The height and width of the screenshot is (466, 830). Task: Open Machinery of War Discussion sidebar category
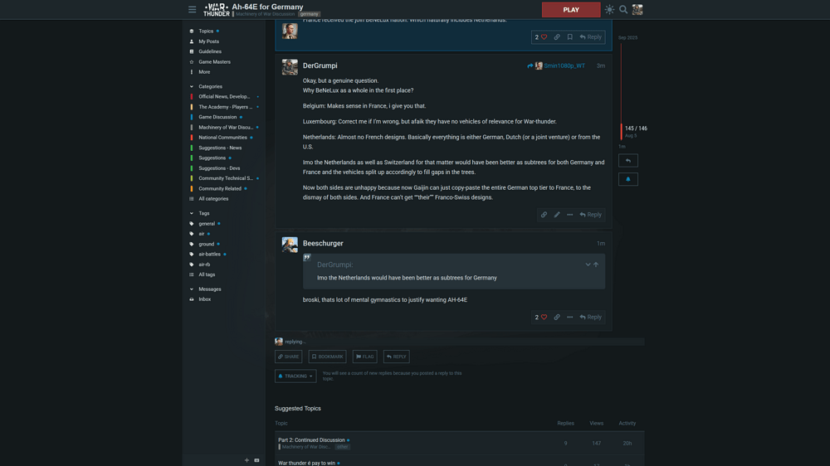click(226, 128)
